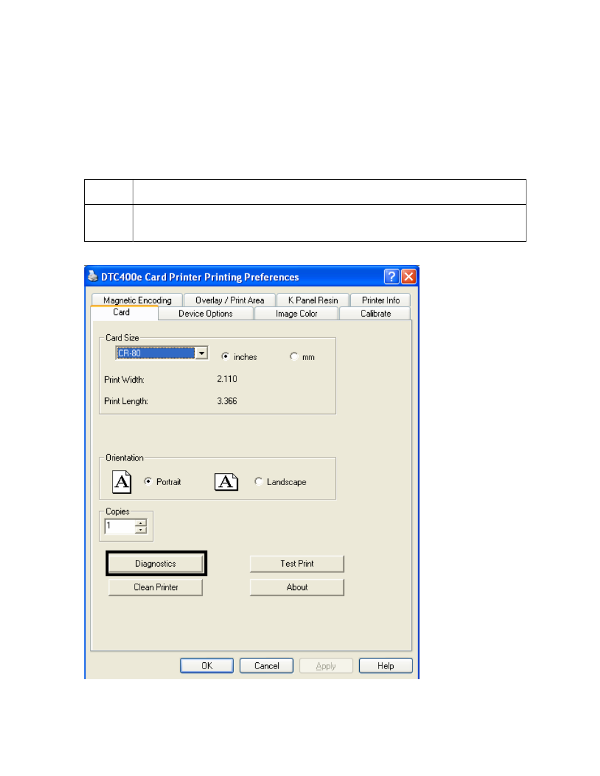The image size is (600, 776).
Task: Click the Print Width value 2.110
Action: point(227,379)
